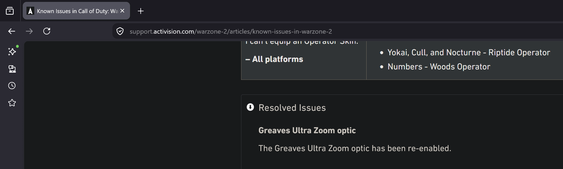The width and height of the screenshot is (563, 169).
Task: Click the Resolved Issues heading
Action: tap(292, 108)
